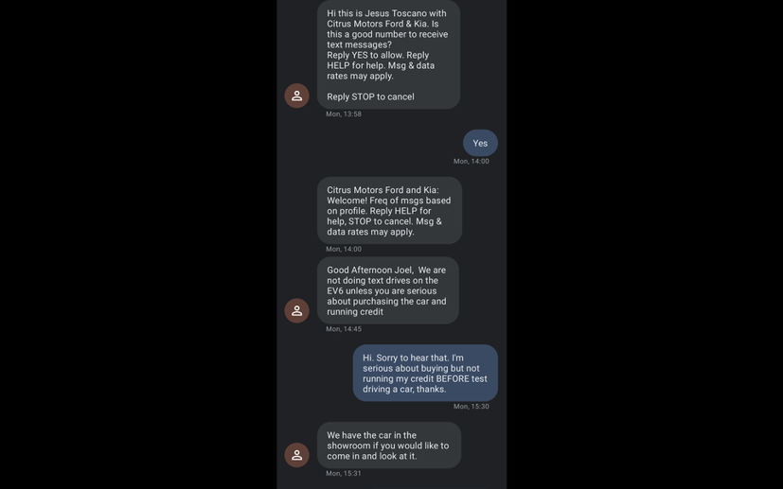Click the "We have the car in the showroom" message
Image resolution: width=783 pixels, height=489 pixels.
[x=388, y=445]
